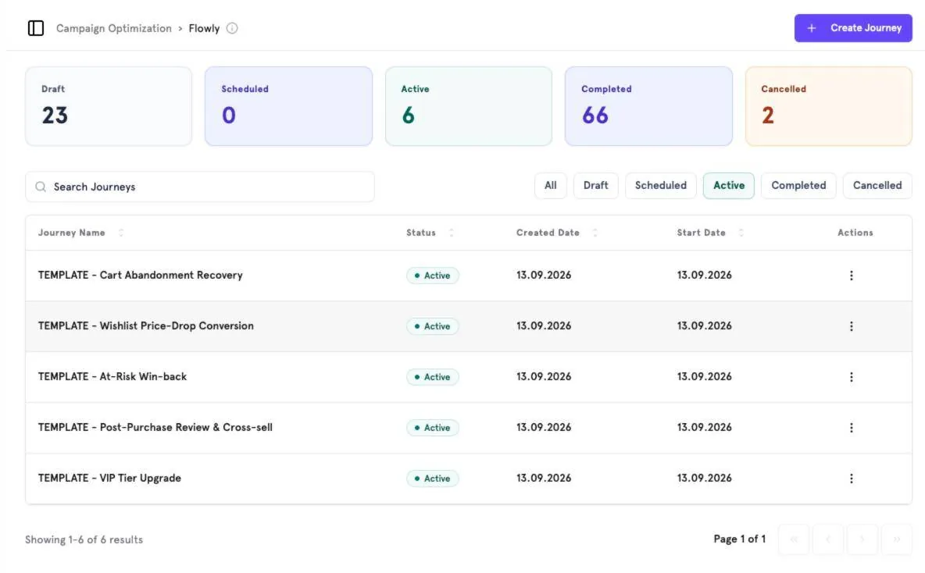Viewport: 925px width, 573px height.
Task: Sort by Status column arrows
Action: tap(452, 233)
